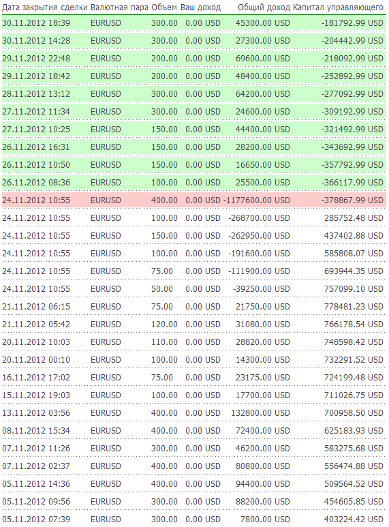Click the -39250.00 USD total income cell

click(x=262, y=289)
